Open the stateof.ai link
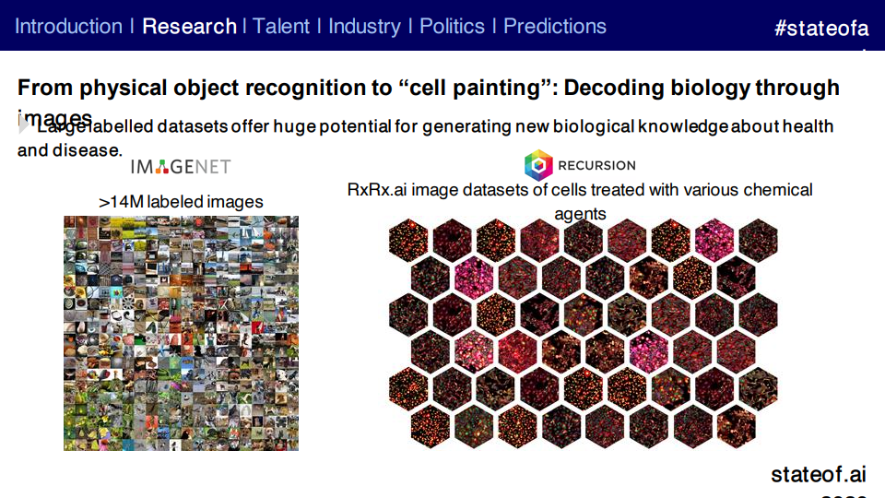Image resolution: width=885 pixels, height=498 pixels. click(819, 474)
